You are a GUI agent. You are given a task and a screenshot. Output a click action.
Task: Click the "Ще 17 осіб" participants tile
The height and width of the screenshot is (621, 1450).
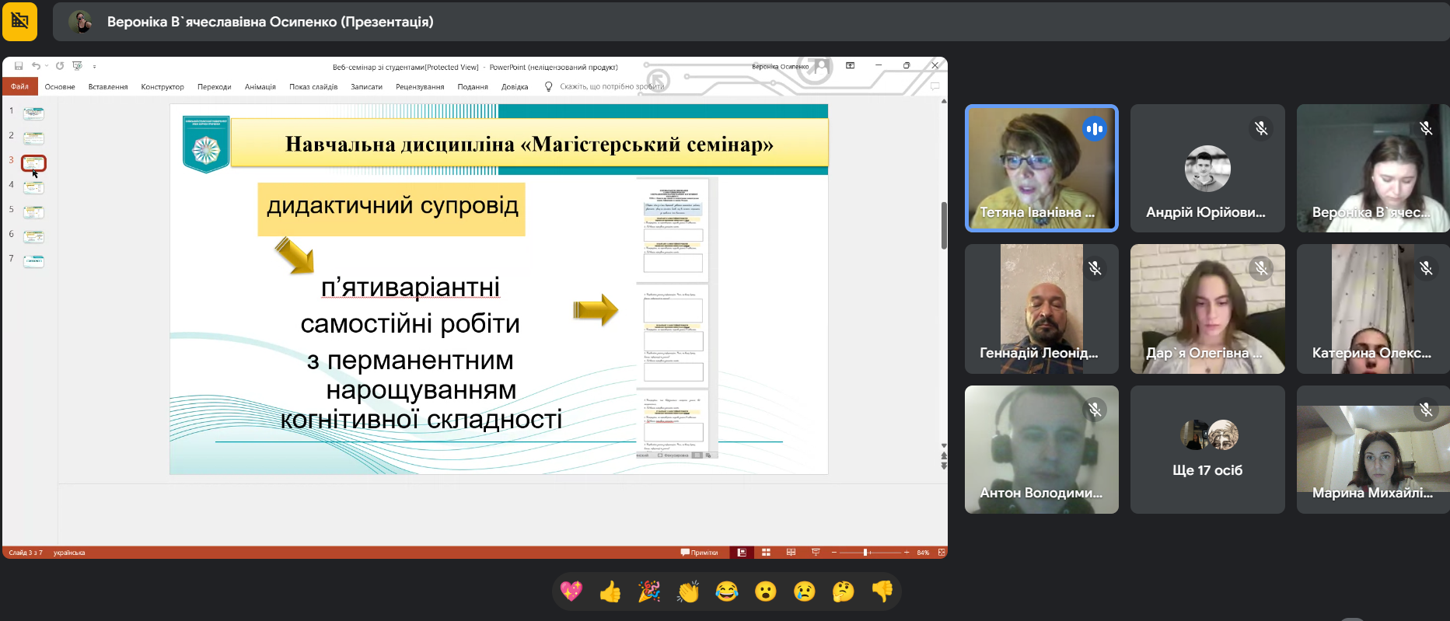(1207, 449)
